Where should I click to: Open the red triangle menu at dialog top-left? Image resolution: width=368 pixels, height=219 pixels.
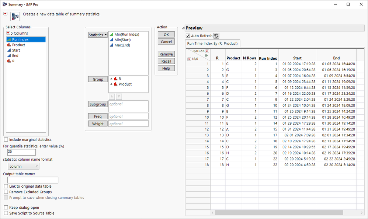[x=5, y=14]
